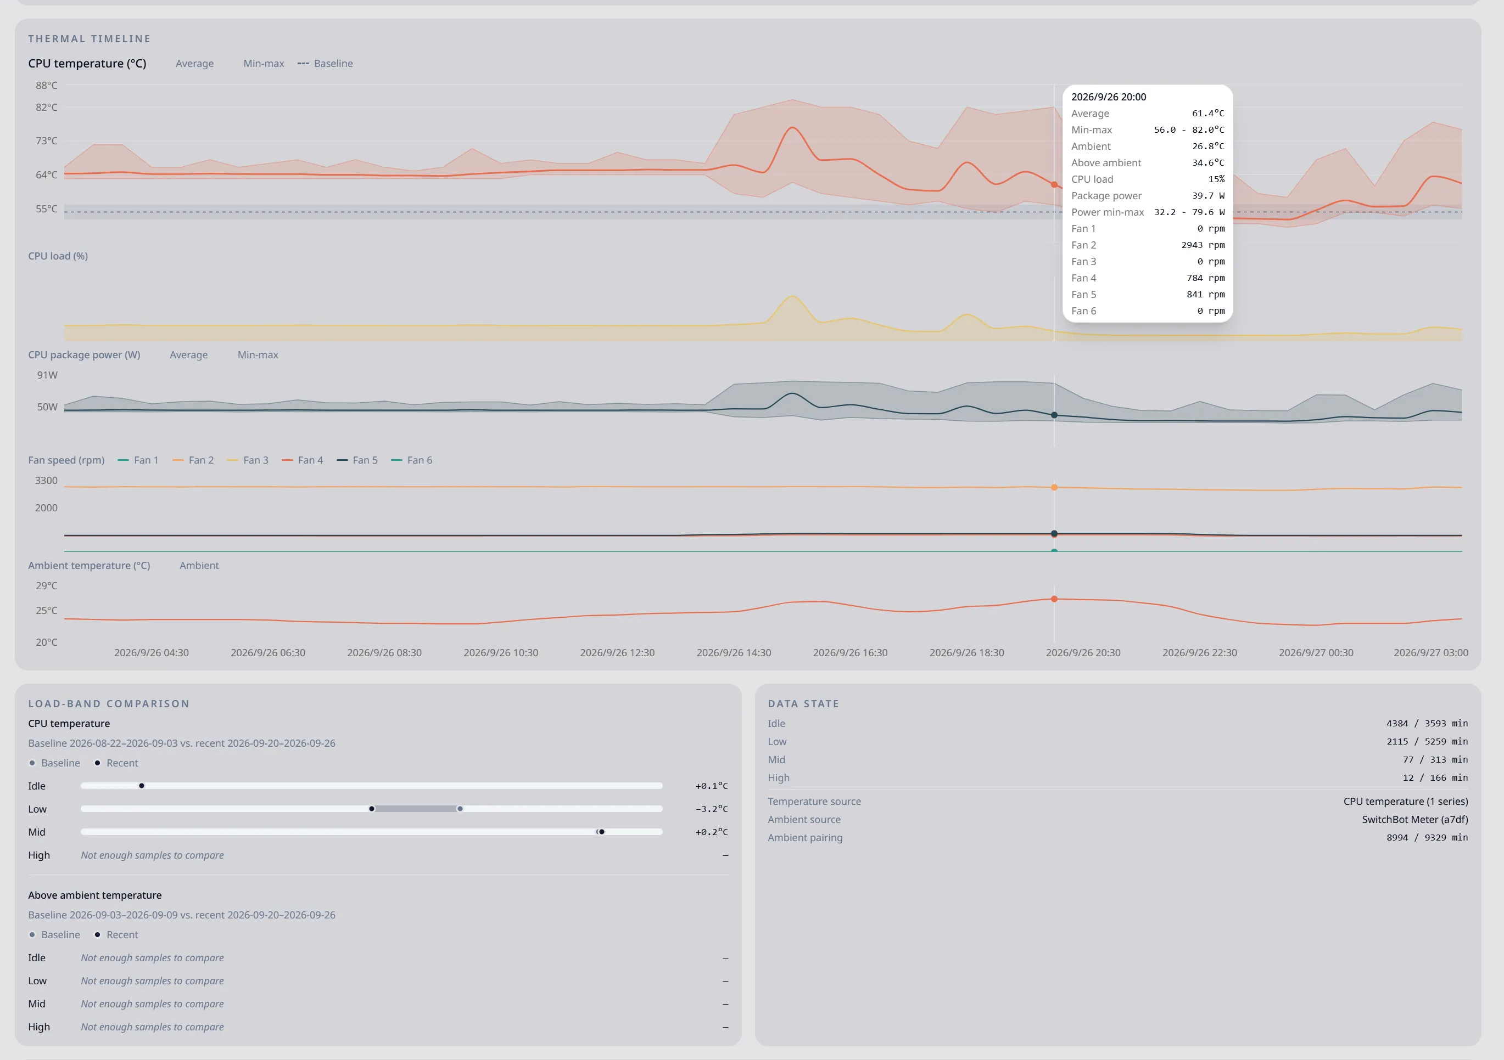The width and height of the screenshot is (1504, 1060).
Task: Click the Mid row recent dot
Action: (601, 832)
